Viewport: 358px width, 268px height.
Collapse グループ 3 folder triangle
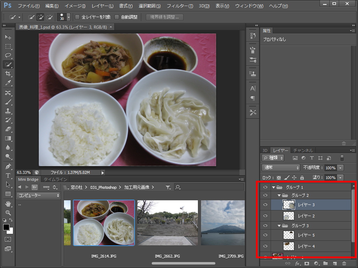click(x=279, y=226)
